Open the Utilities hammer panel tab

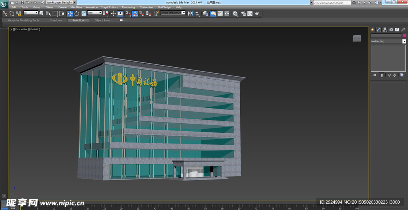[x=403, y=29]
